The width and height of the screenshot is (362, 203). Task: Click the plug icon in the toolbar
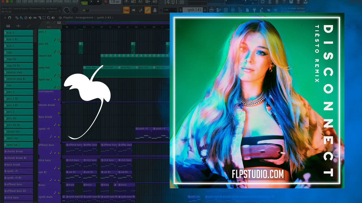coord(255,10)
